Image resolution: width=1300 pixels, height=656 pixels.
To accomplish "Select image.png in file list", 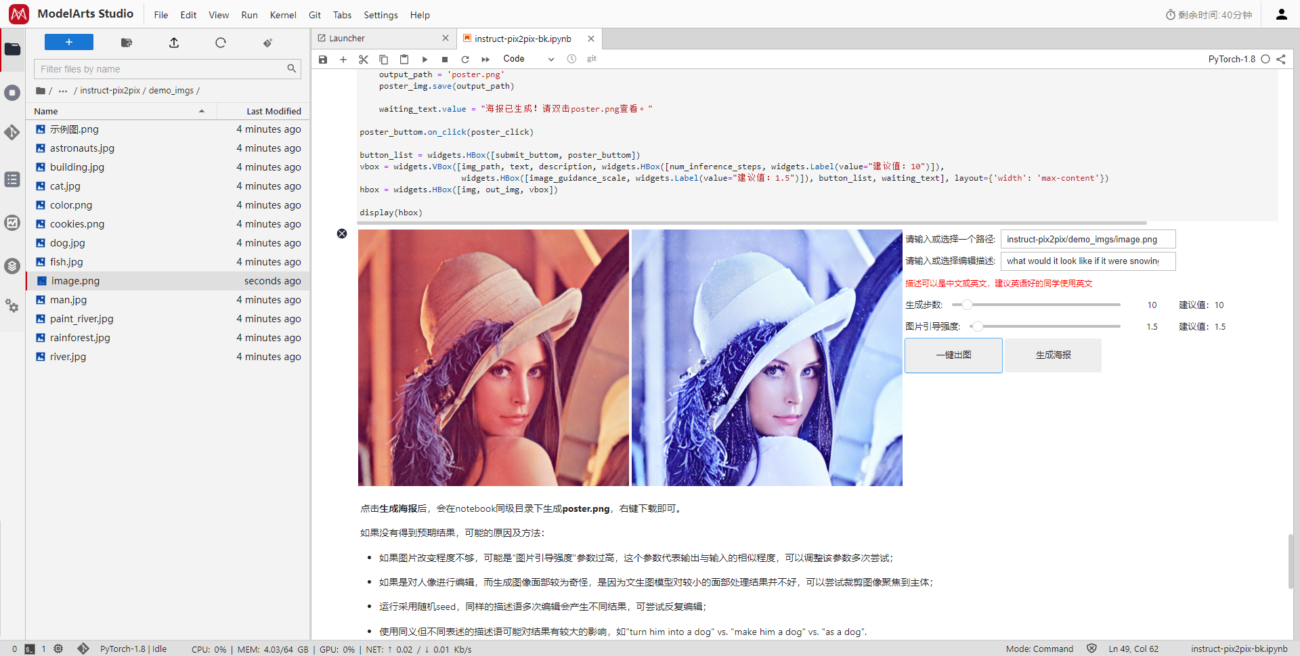I will point(168,281).
